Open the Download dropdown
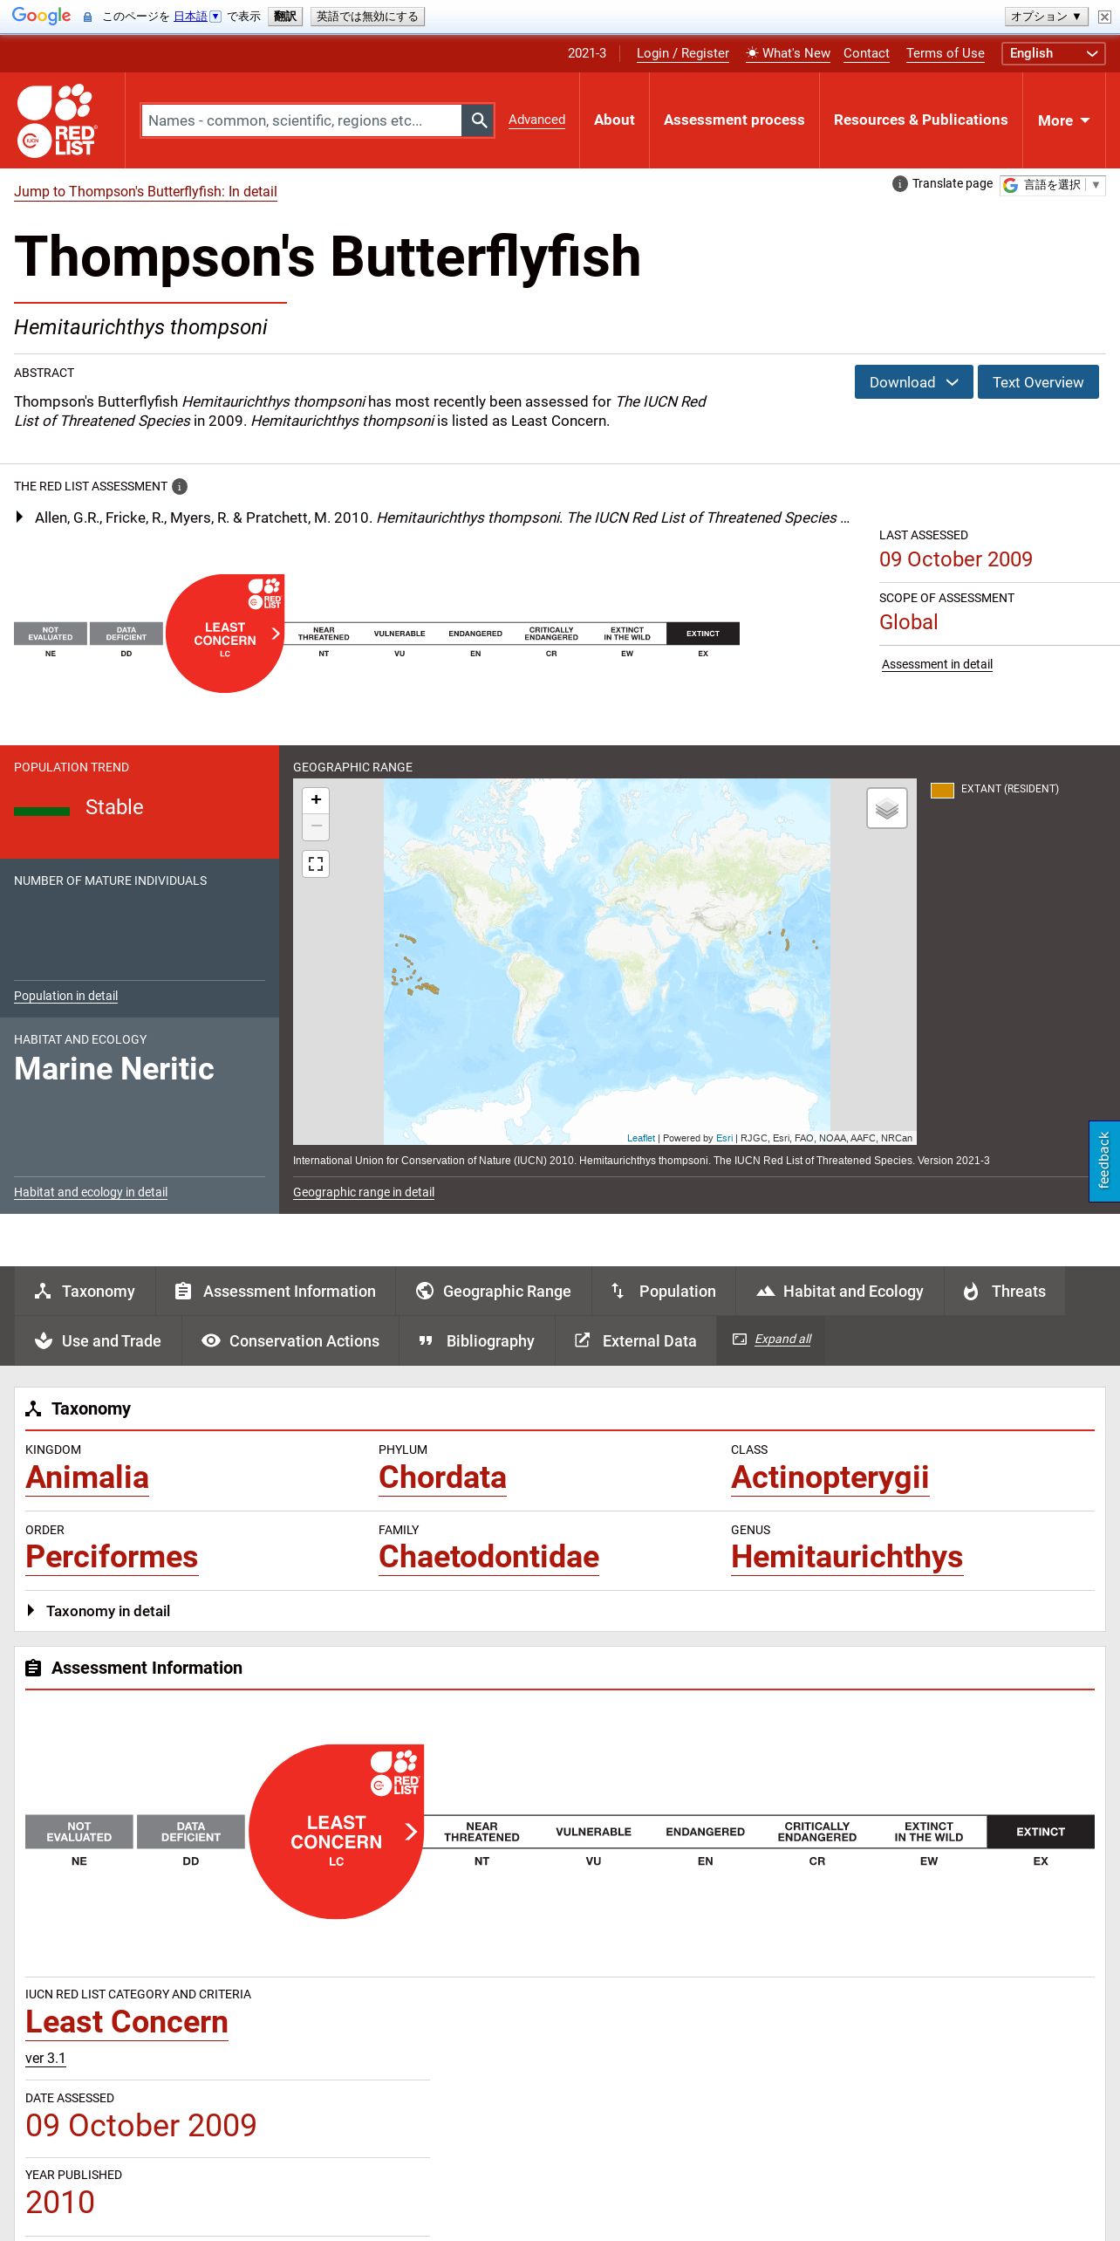This screenshot has width=1120, height=2241. pyautogui.click(x=913, y=382)
